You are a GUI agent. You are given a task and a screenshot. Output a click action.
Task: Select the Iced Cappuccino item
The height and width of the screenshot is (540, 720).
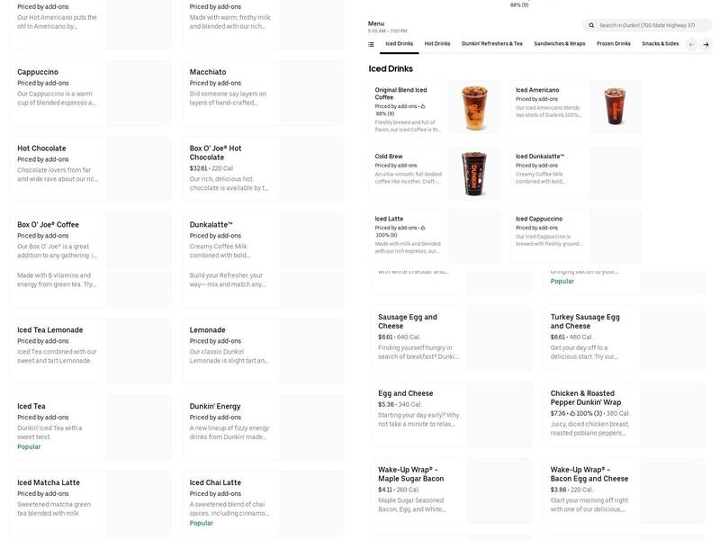(576, 236)
